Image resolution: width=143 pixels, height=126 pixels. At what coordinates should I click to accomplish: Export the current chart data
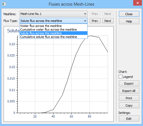[129, 84]
